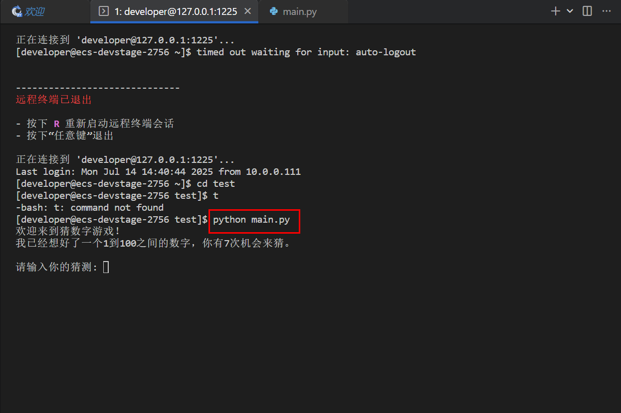Add a new tab with plus icon
The height and width of the screenshot is (413, 621).
(x=555, y=11)
